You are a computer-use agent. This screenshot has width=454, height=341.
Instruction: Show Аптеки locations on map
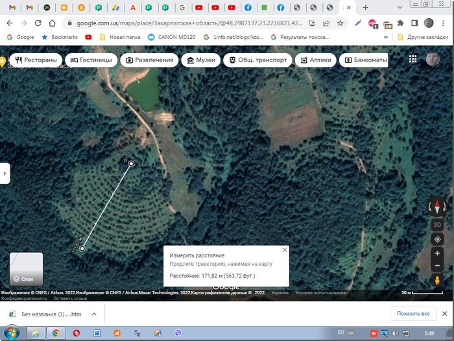[x=316, y=60]
